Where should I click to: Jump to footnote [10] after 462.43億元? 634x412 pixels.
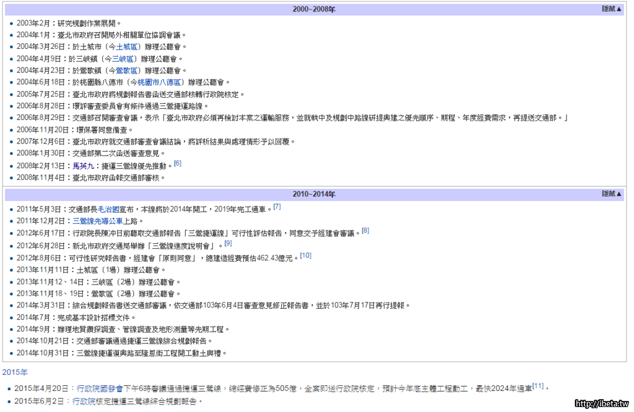point(305,255)
